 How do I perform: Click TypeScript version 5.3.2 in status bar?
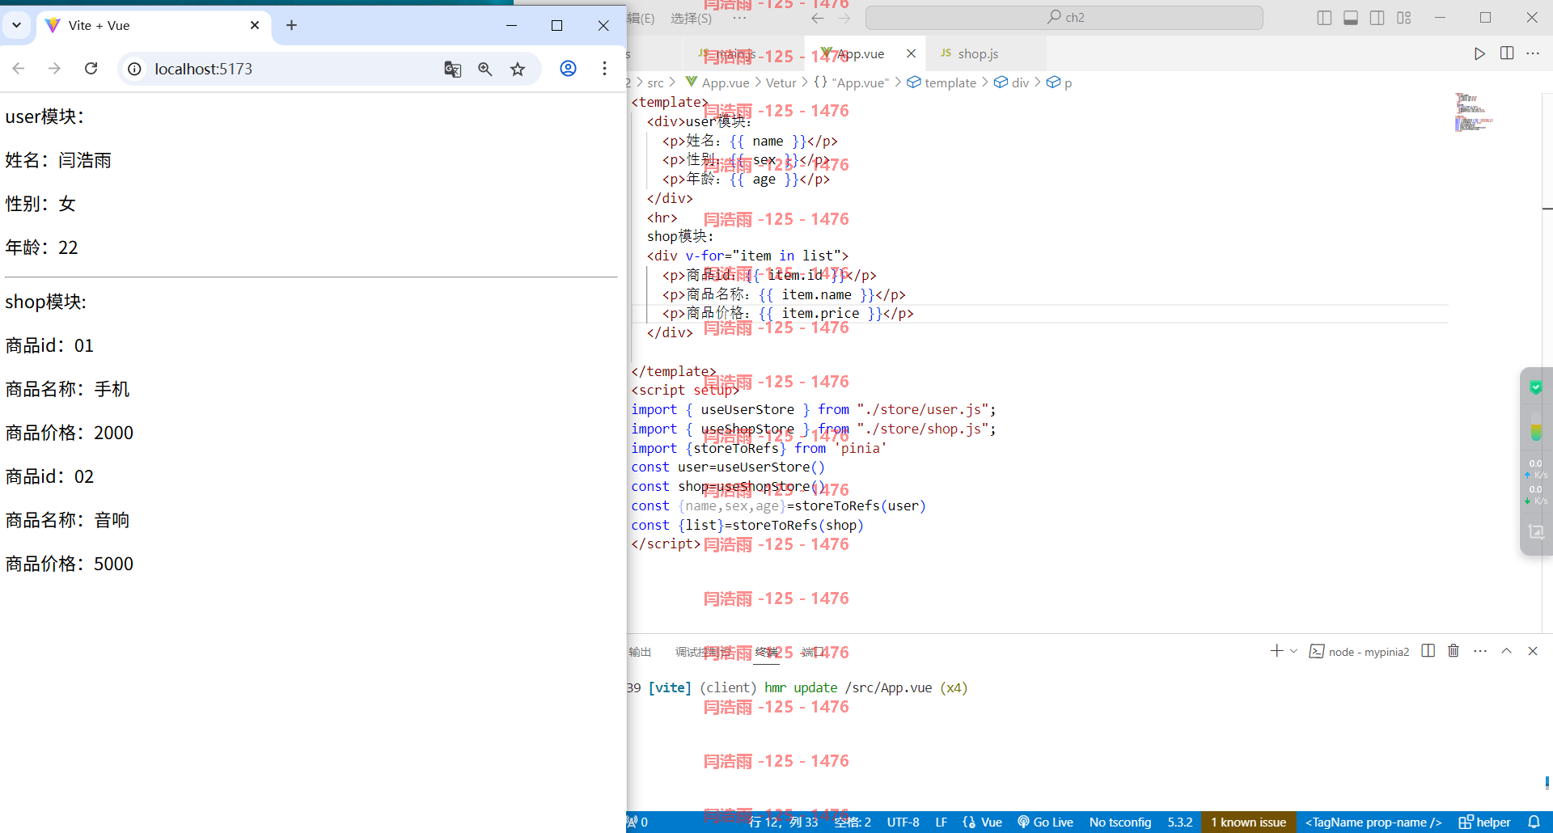point(1180,822)
